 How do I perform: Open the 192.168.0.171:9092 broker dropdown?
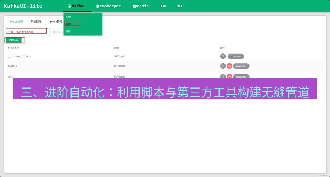pos(27,32)
